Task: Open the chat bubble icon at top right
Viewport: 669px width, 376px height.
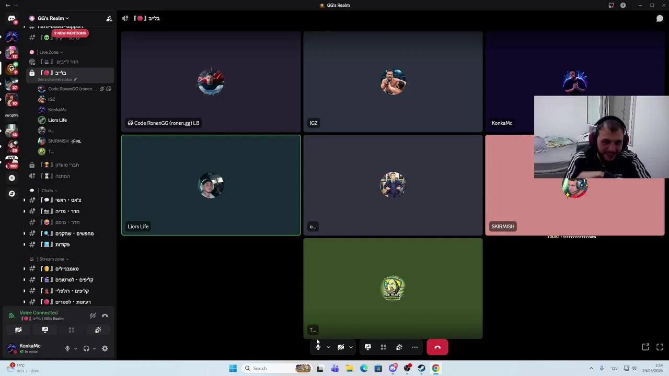Action: pyautogui.click(x=660, y=18)
